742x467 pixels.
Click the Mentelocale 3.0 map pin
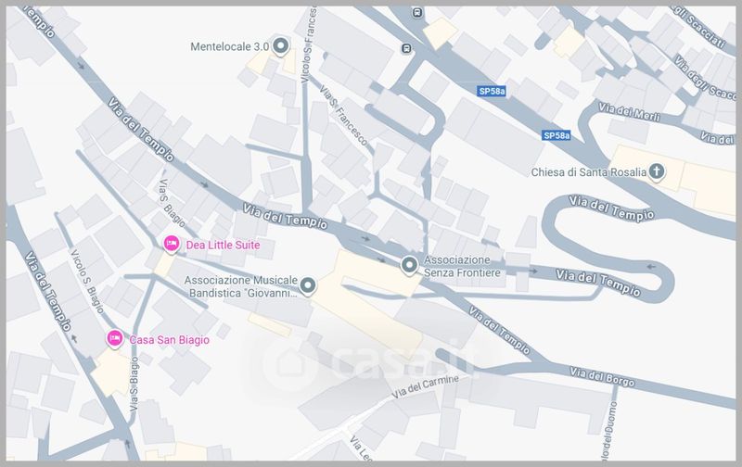click(x=281, y=46)
